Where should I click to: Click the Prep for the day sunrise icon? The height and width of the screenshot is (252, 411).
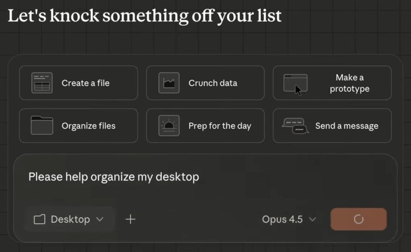coord(169,125)
